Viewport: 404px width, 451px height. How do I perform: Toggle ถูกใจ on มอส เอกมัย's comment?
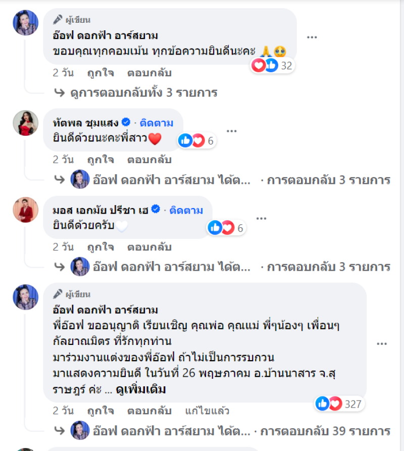pos(101,247)
